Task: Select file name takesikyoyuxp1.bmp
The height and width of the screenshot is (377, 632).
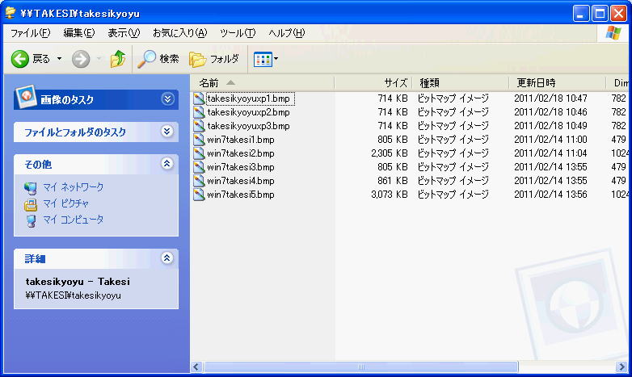Action: click(249, 98)
